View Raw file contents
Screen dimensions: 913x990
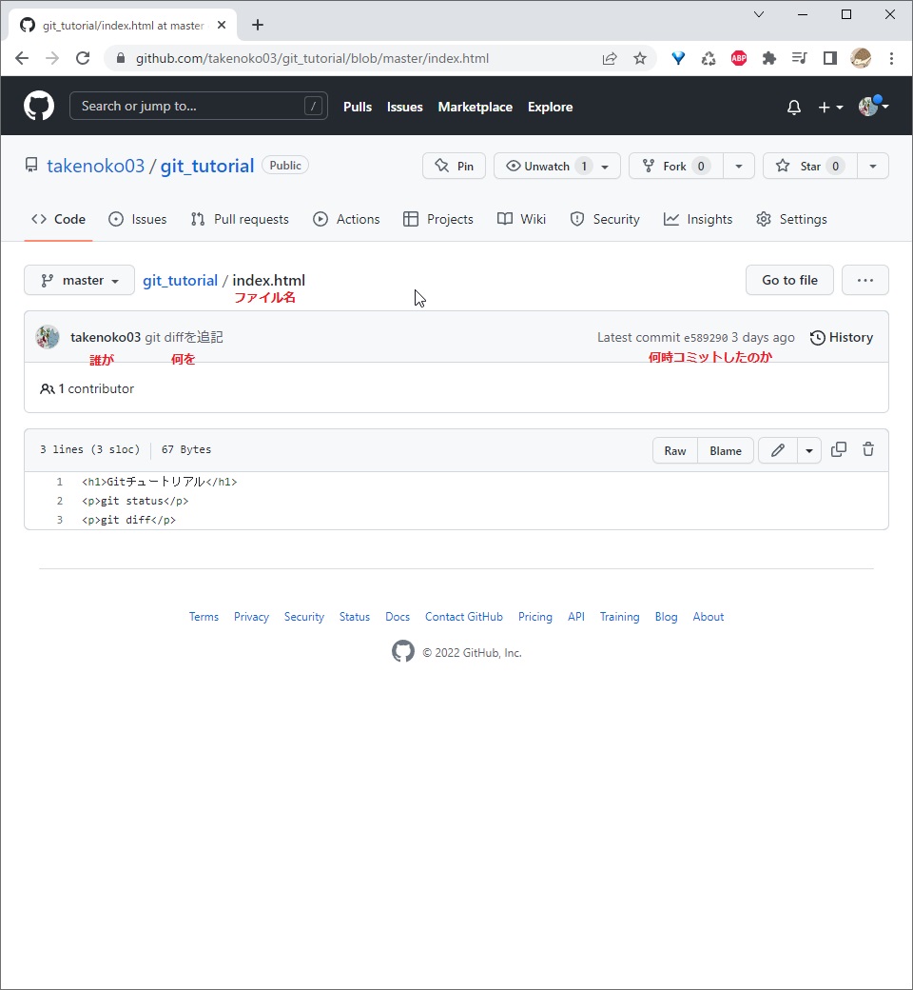674,451
